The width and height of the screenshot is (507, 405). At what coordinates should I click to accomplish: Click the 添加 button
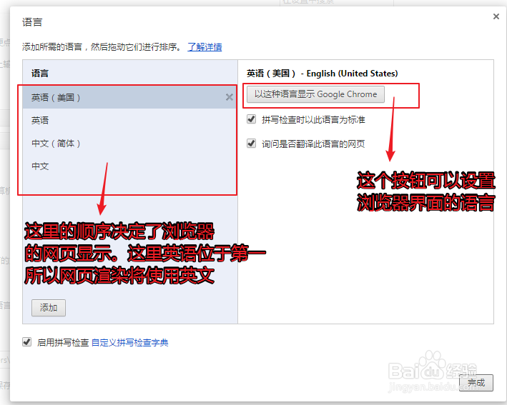49,308
